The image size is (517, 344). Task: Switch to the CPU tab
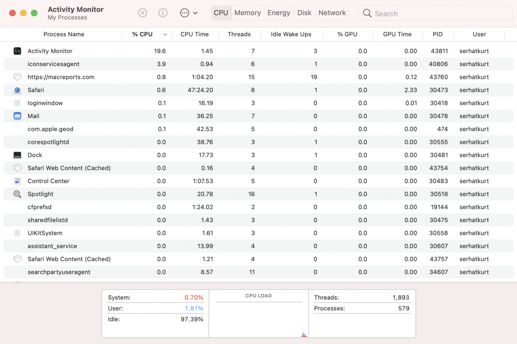[x=221, y=13]
